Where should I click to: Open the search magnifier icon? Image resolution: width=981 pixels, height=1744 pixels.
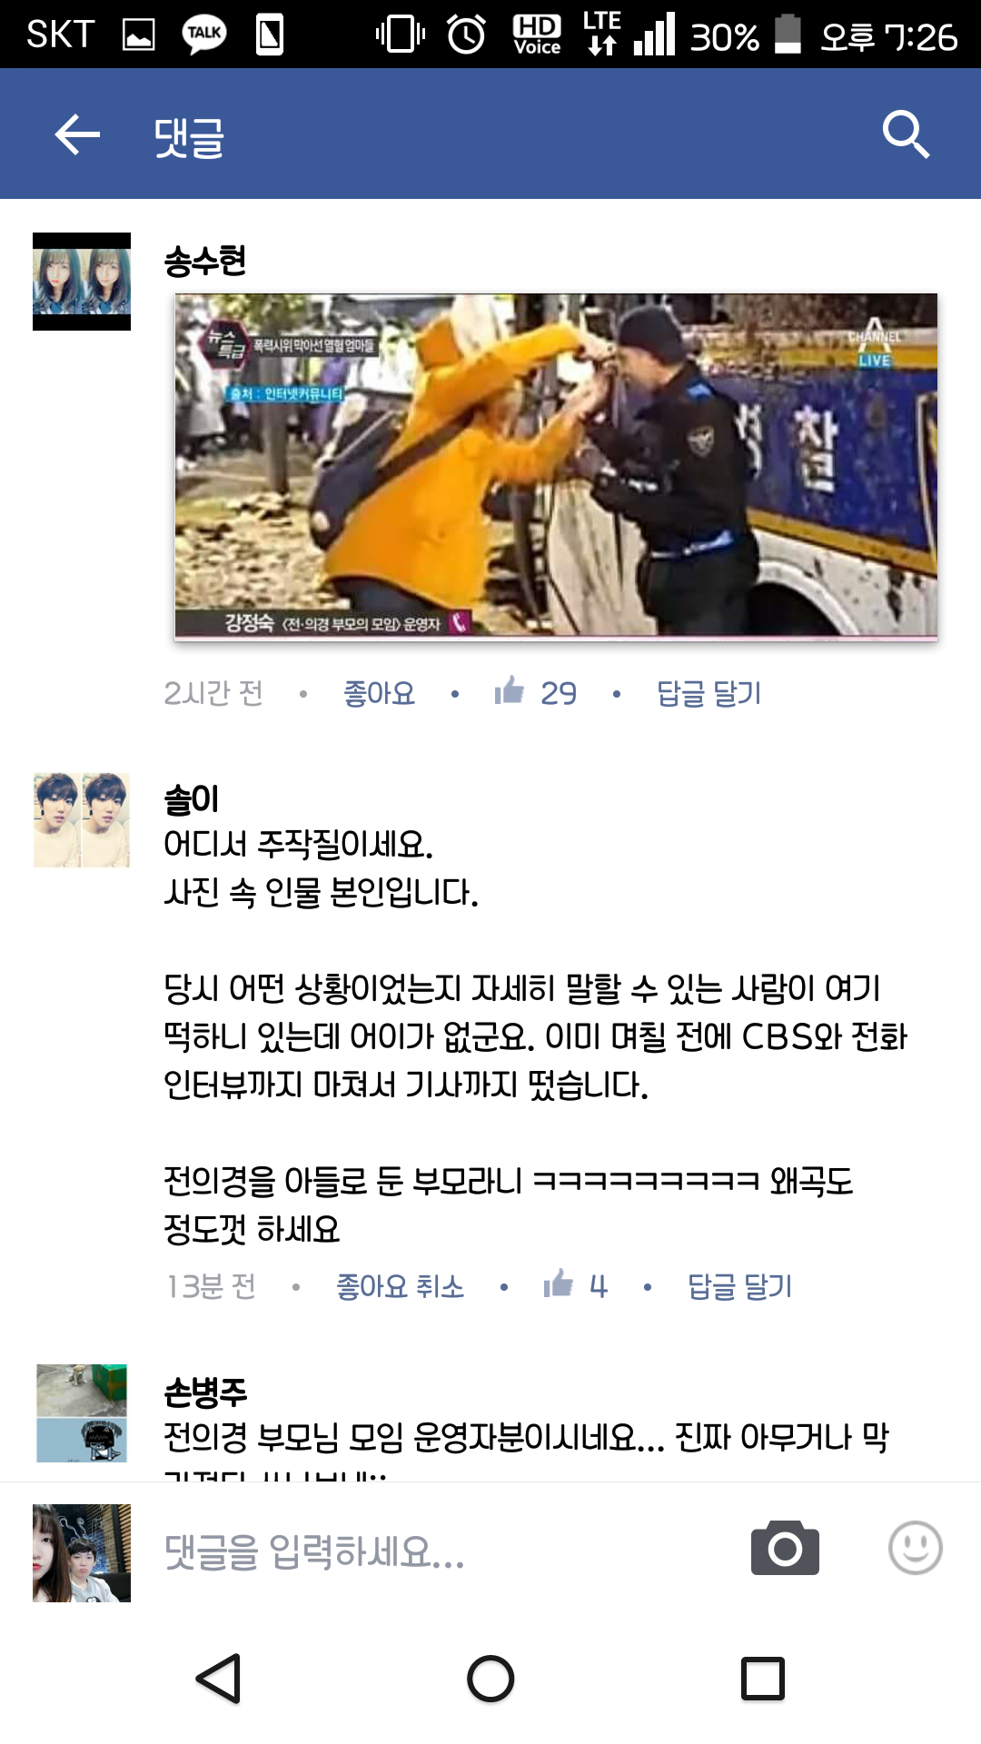pyautogui.click(x=906, y=134)
